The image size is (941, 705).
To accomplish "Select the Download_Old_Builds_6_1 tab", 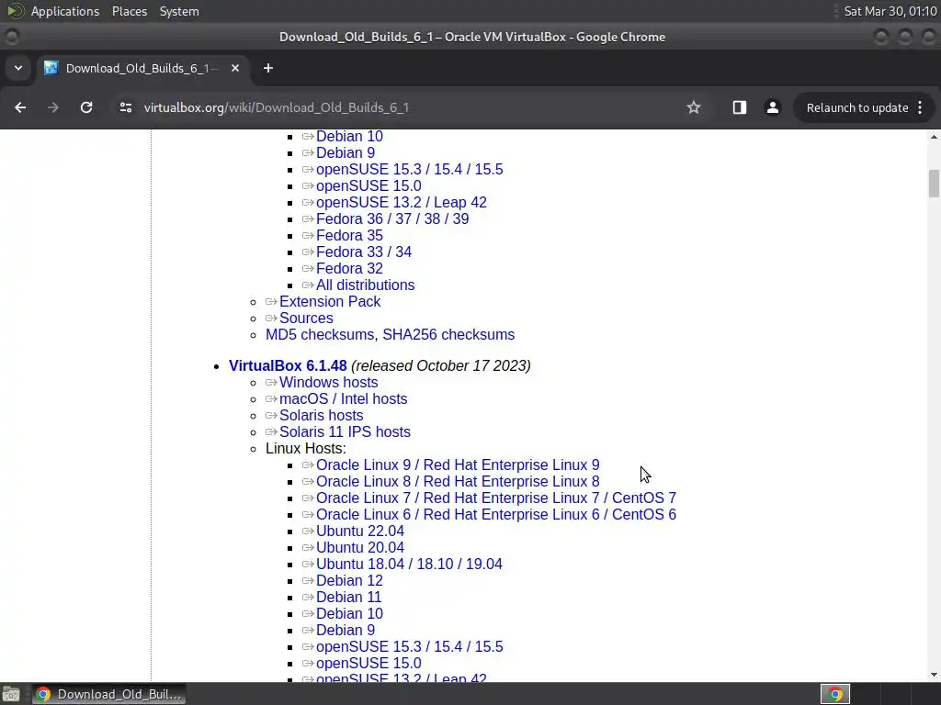I will [x=141, y=68].
